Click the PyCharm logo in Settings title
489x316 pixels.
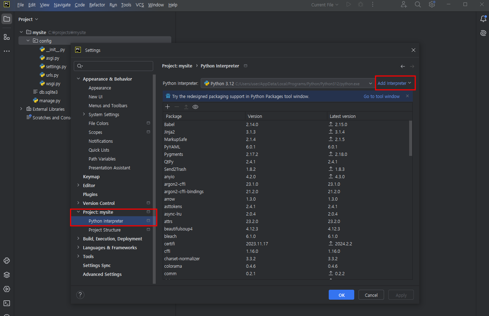[x=78, y=50]
